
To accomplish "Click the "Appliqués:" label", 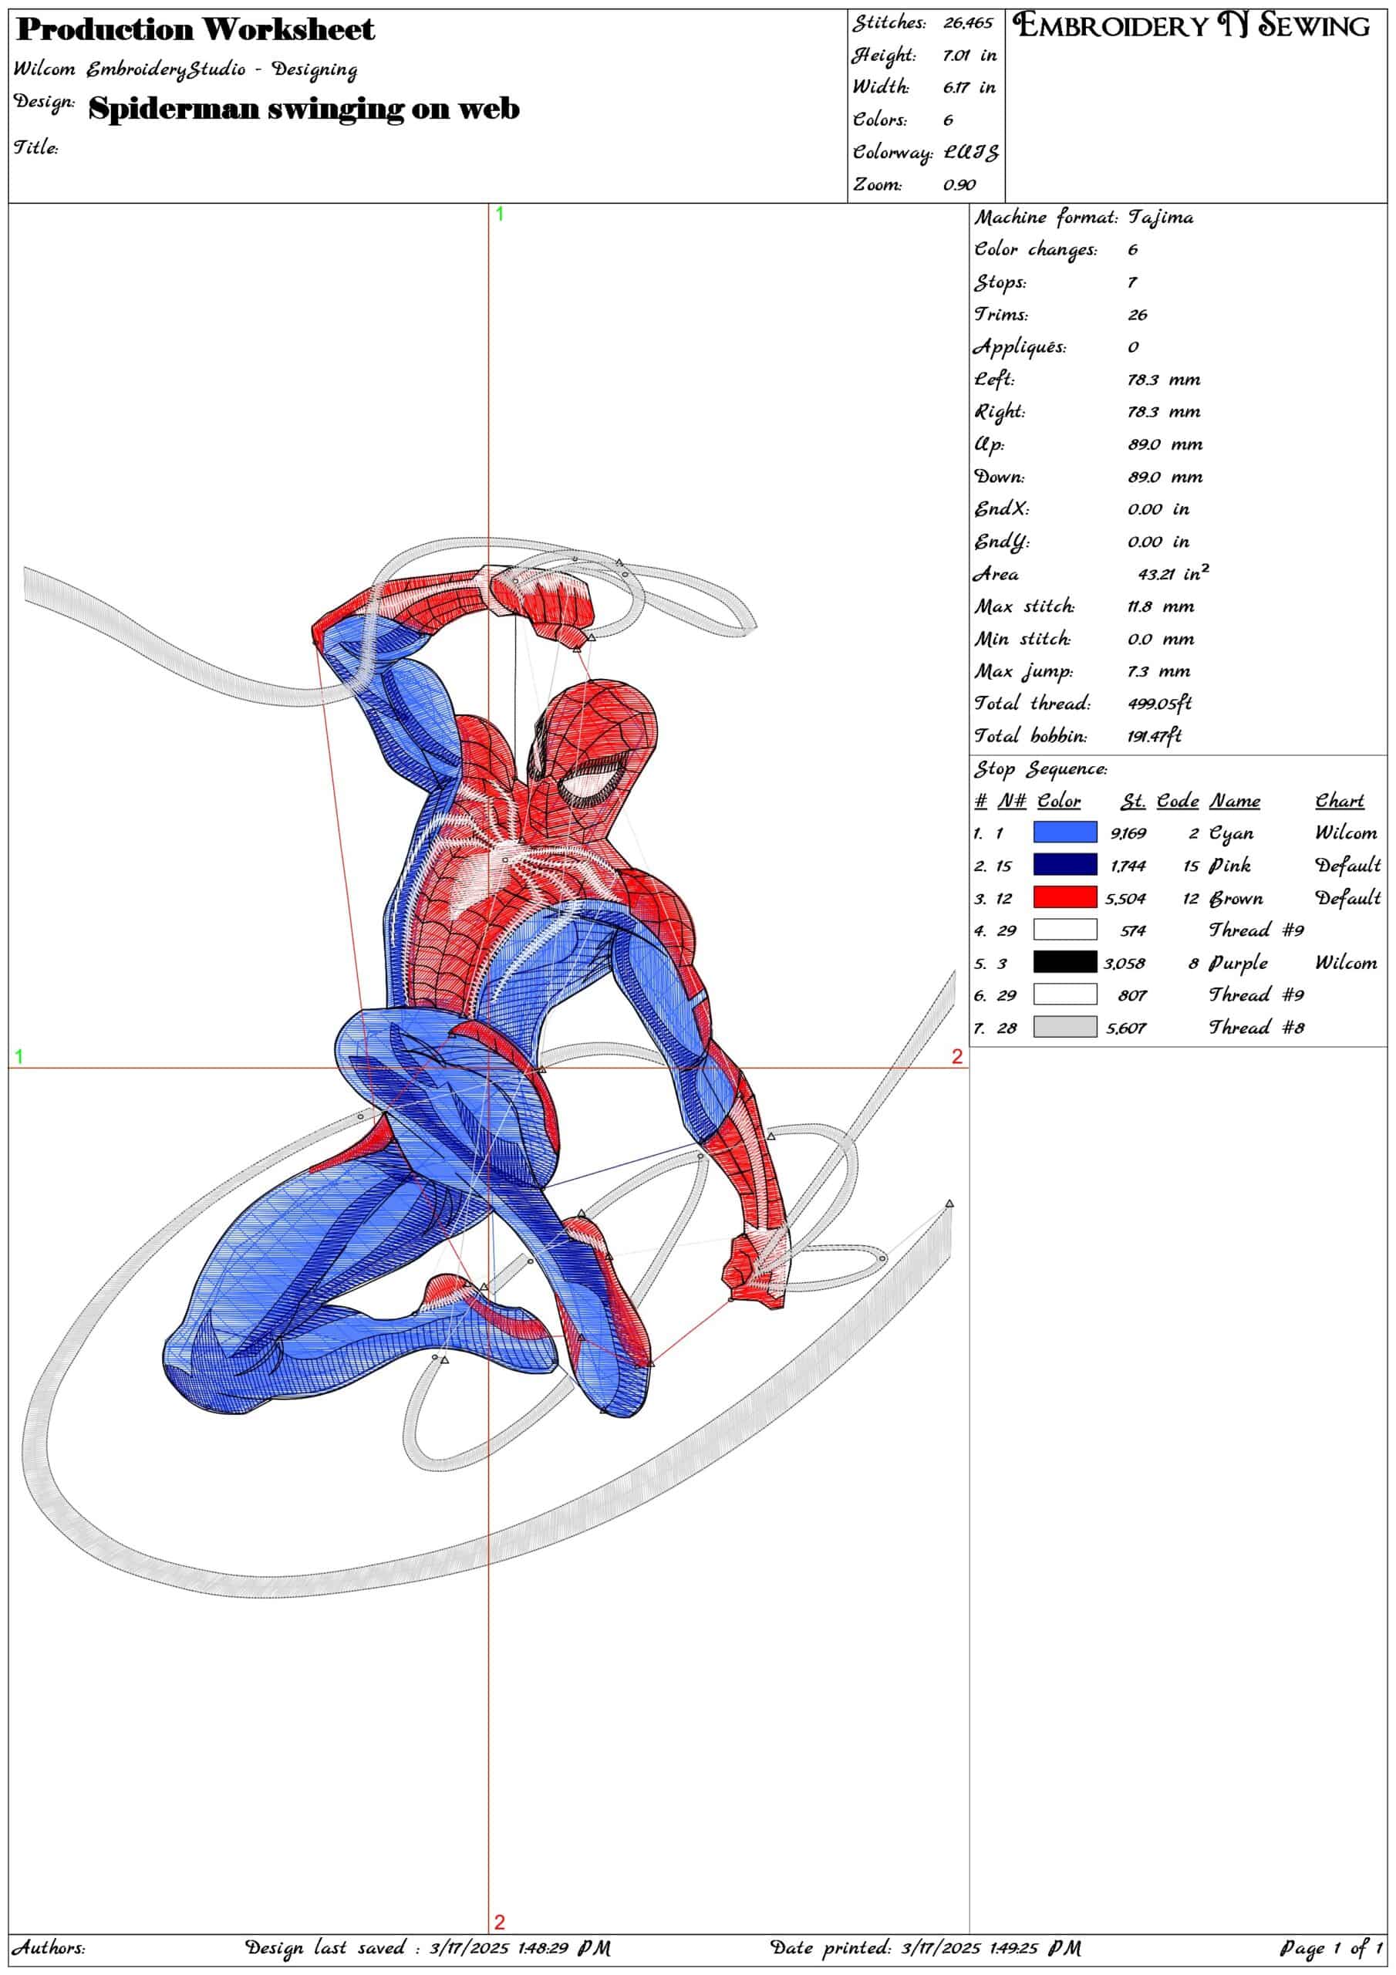I will click(1020, 347).
